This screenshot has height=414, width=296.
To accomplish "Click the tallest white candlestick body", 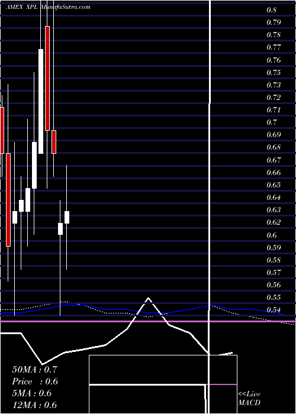I will pyautogui.click(x=41, y=101).
